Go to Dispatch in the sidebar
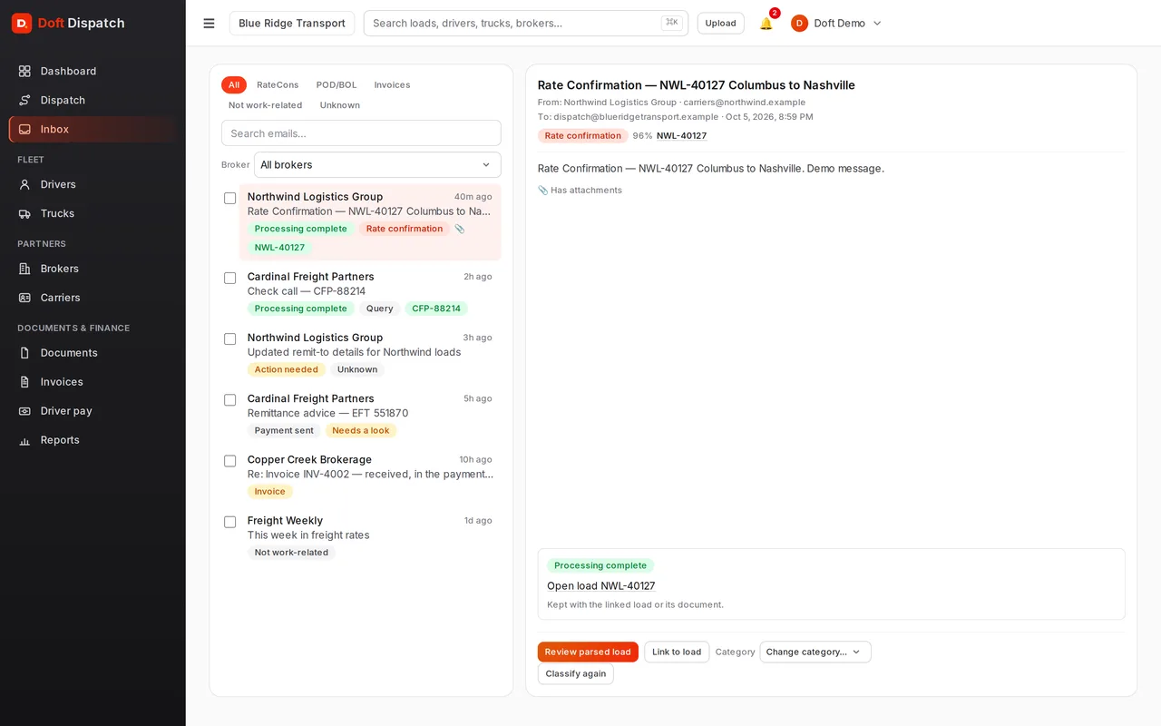This screenshot has width=1161, height=726. coord(93,100)
